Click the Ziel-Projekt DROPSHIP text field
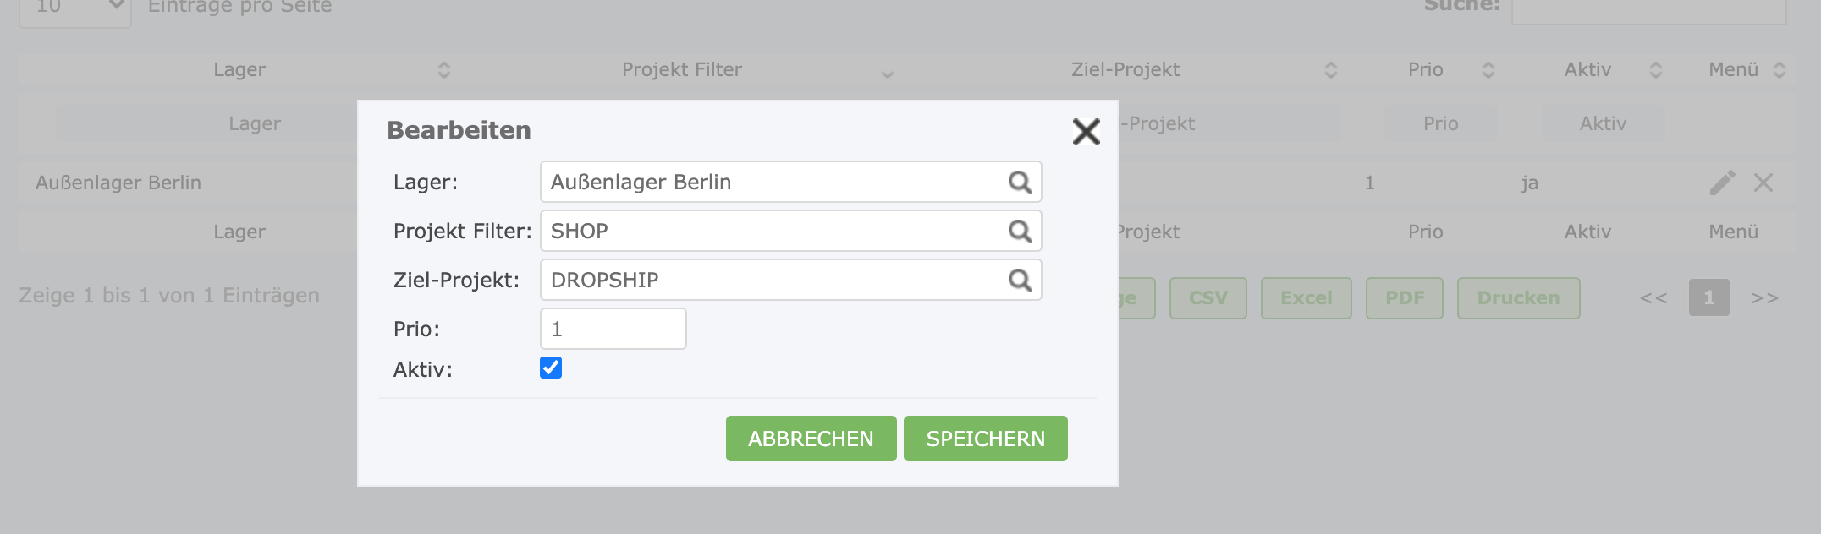The image size is (1821, 534). pyautogui.click(x=770, y=281)
